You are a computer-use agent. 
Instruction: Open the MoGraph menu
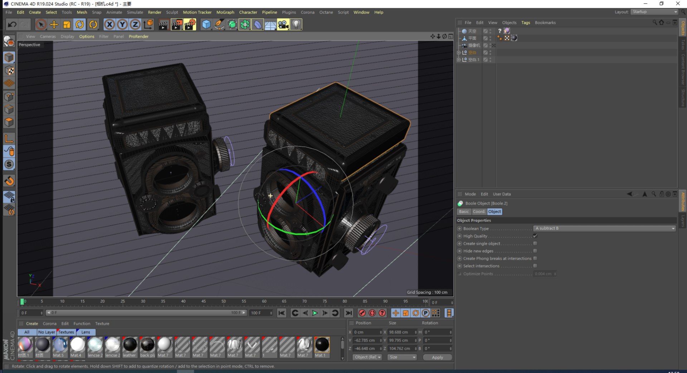click(225, 12)
